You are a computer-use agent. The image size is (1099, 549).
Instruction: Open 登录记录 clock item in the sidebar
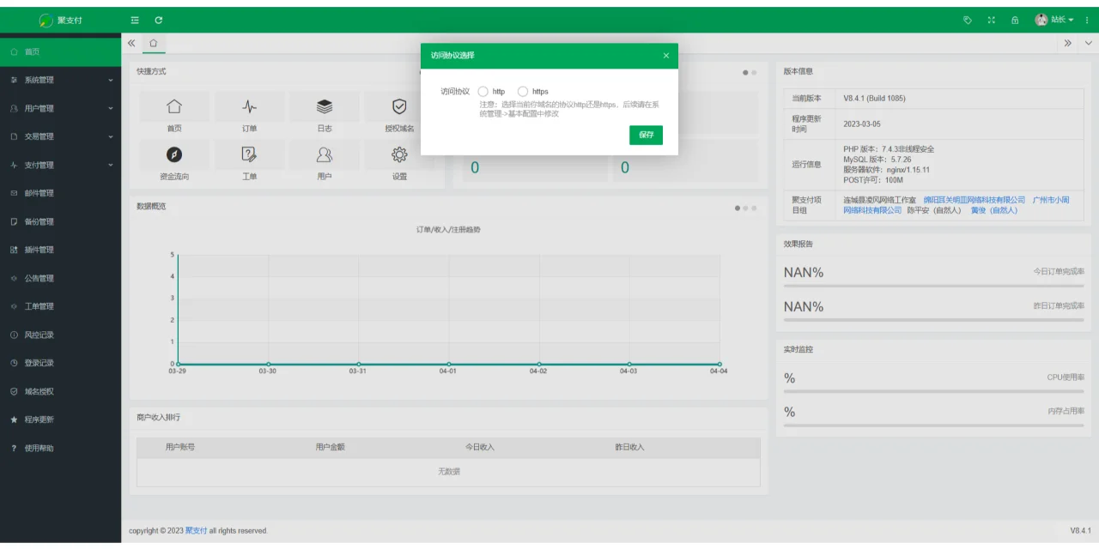click(60, 363)
